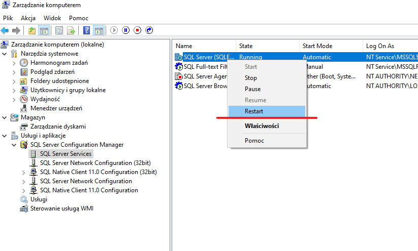Toggle the show/hide action pane button

coord(99,30)
